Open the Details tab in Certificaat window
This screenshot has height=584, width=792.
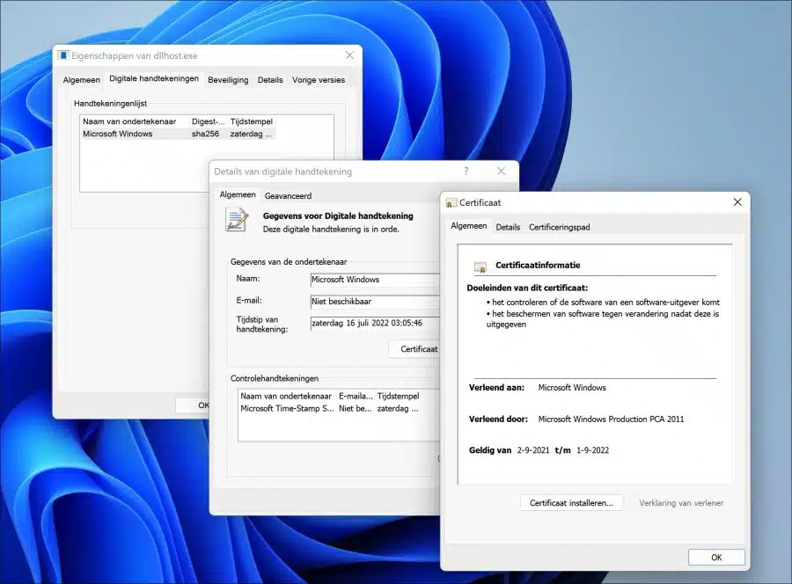click(508, 227)
